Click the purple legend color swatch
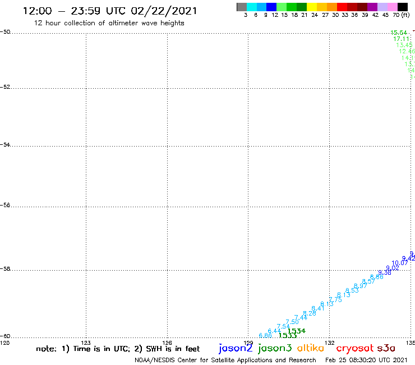 (372, 7)
